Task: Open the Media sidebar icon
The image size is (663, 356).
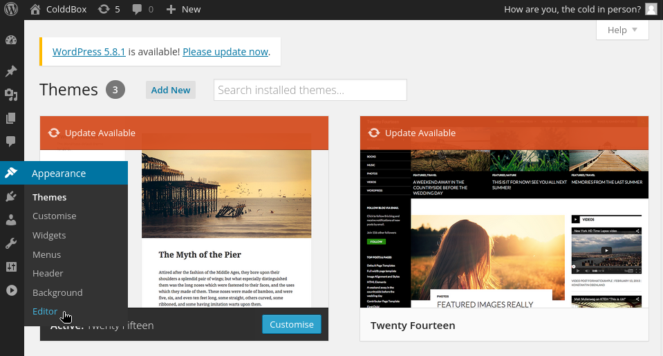Action: pos(11,95)
